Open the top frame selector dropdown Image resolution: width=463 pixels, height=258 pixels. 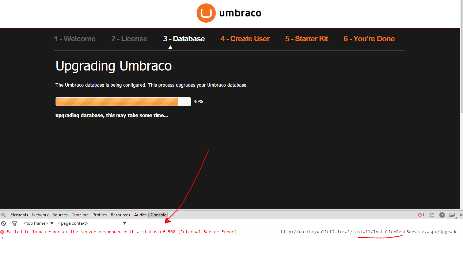38,223
